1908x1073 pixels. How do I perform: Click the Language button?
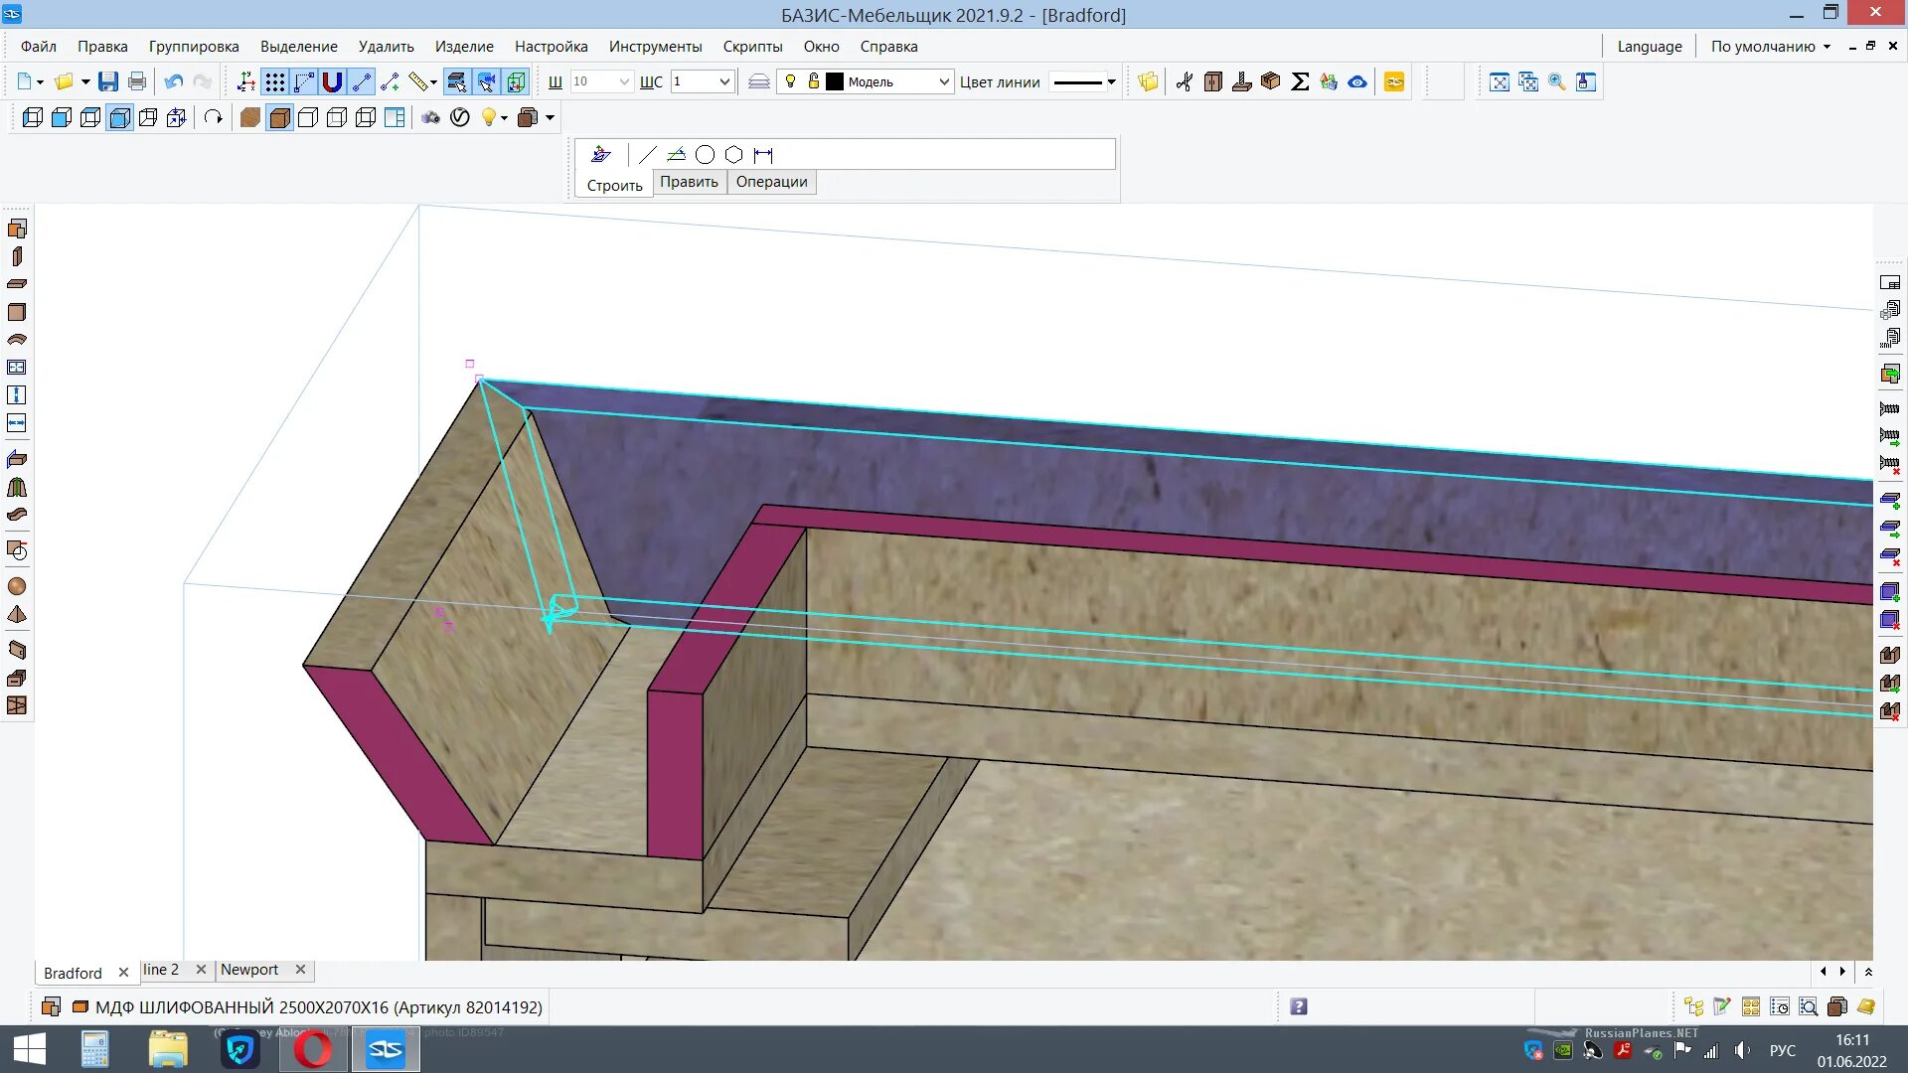tap(1649, 47)
